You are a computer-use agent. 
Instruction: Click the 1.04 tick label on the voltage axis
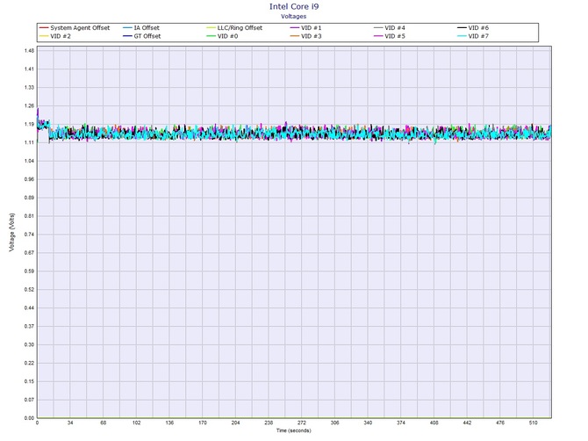point(30,161)
